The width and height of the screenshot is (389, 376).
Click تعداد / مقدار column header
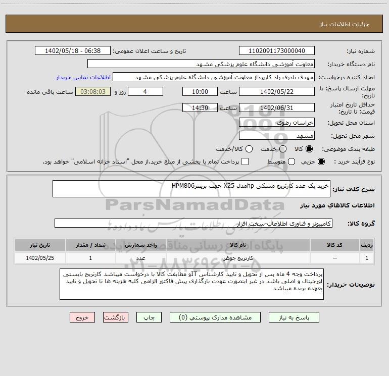90,245
